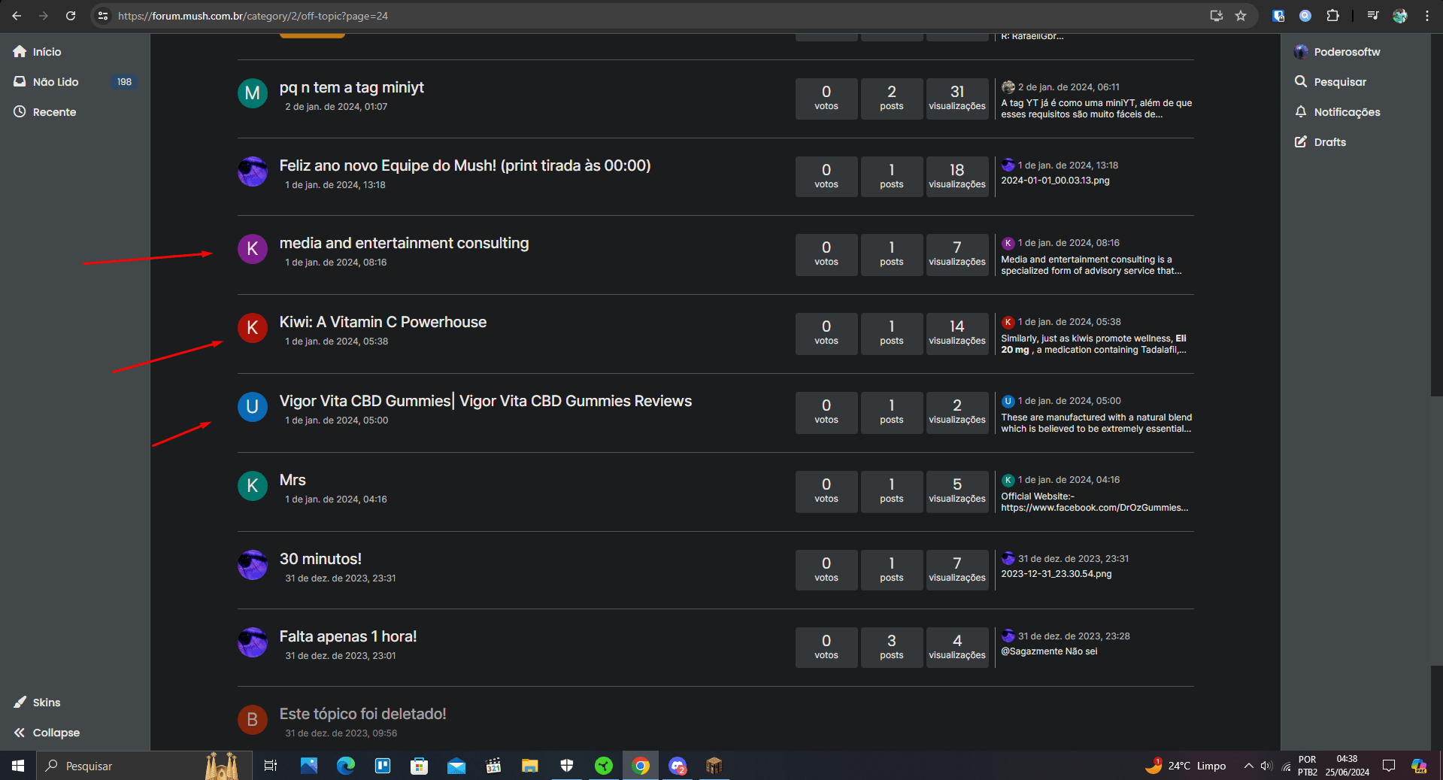Open topic 'Falta apenas 1 hora!'
Viewport: 1443px width, 780px height.
pos(347,636)
